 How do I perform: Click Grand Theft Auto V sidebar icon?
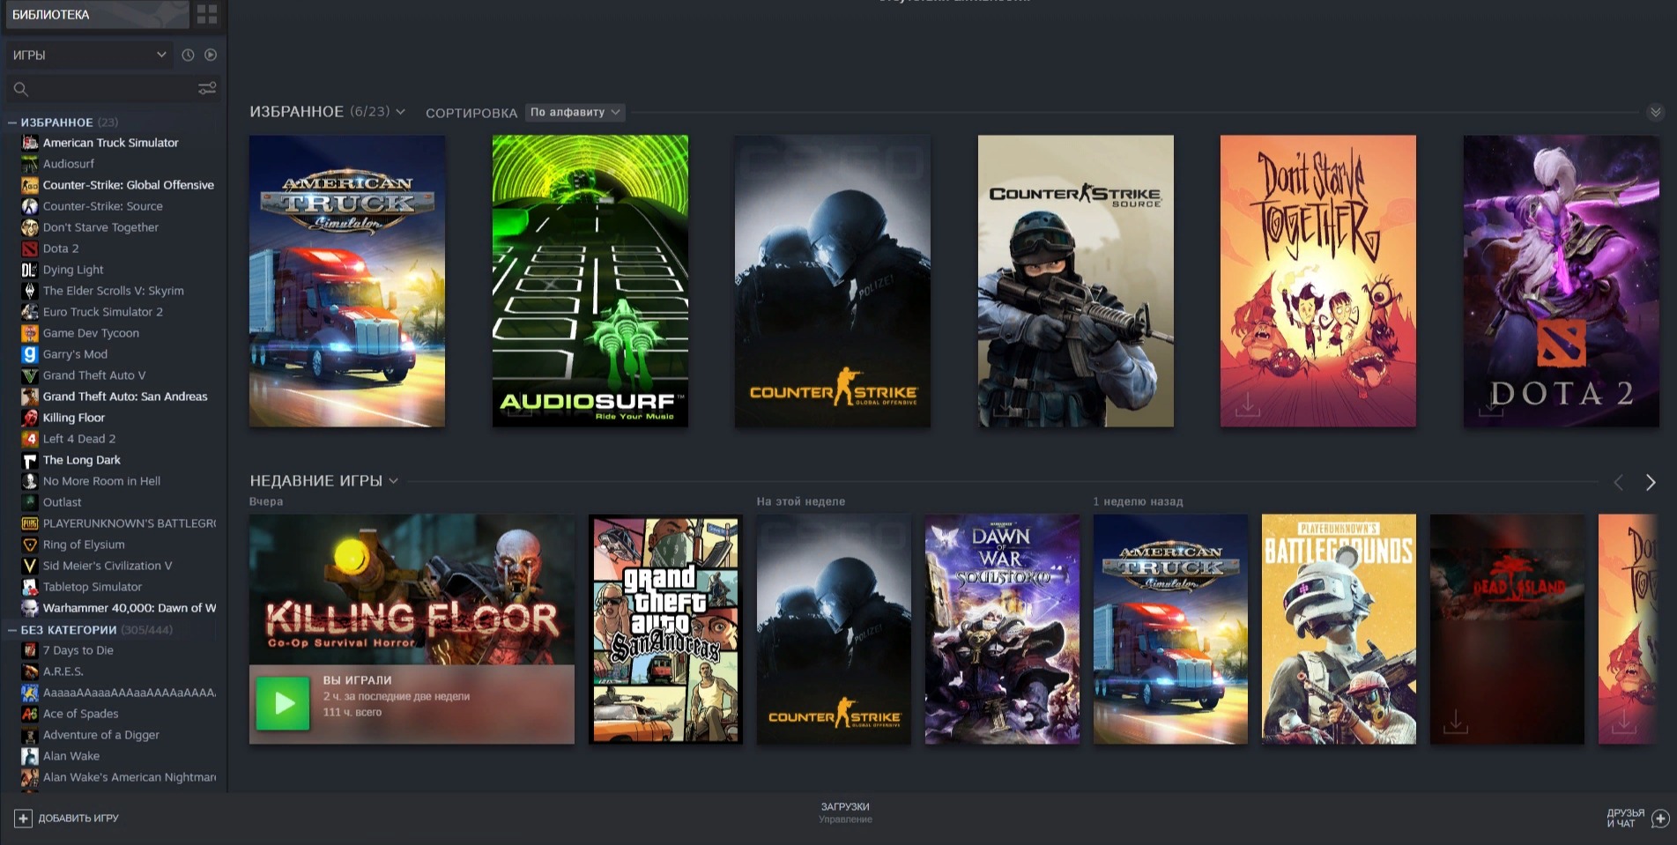(x=30, y=375)
